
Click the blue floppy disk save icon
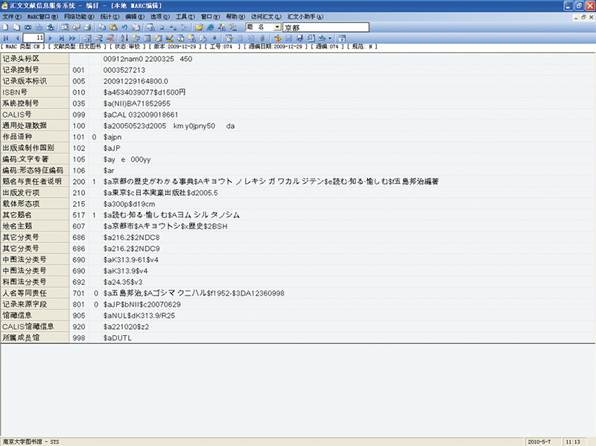[x=299, y=38]
